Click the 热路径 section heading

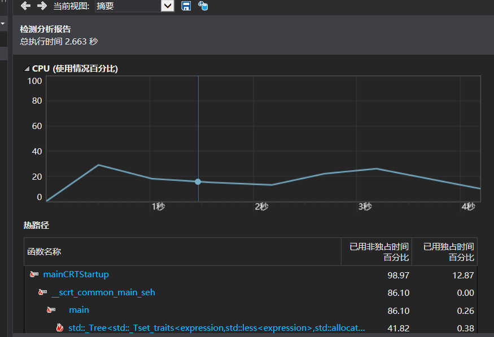tap(36, 225)
